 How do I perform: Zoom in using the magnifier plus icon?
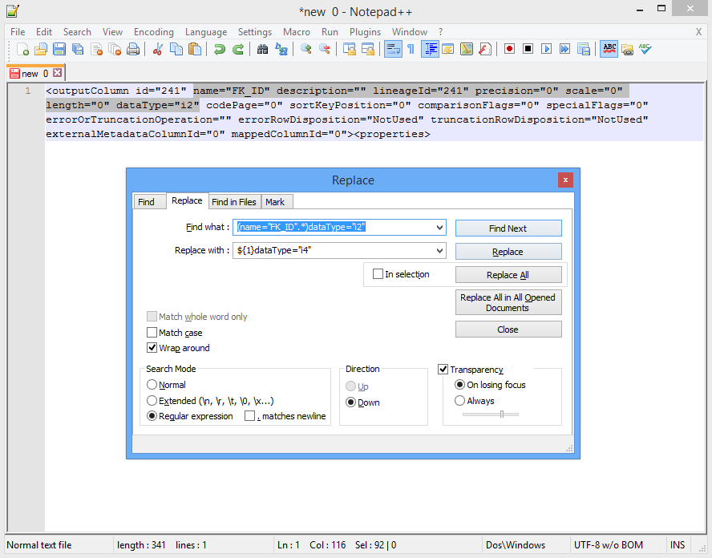coord(306,49)
